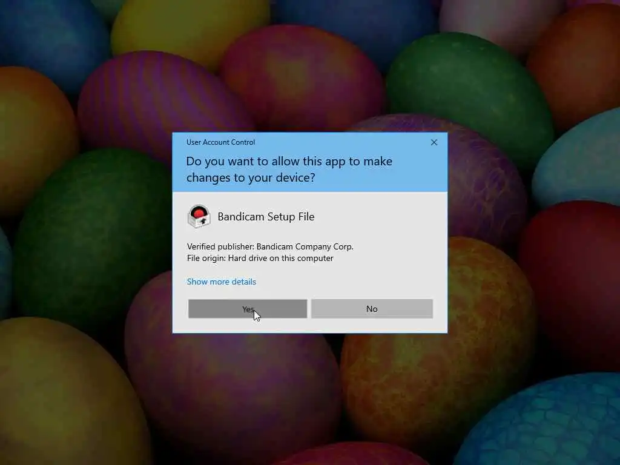Close the User Account Control dialog

tap(434, 142)
